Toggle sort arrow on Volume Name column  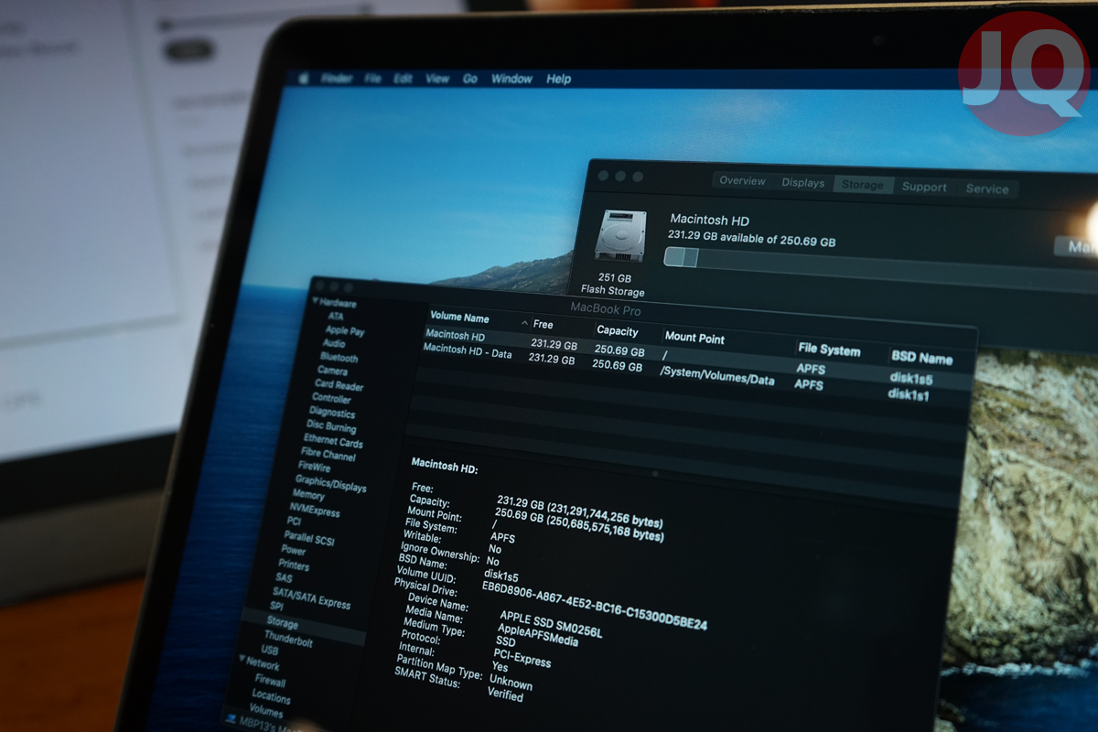click(x=524, y=323)
